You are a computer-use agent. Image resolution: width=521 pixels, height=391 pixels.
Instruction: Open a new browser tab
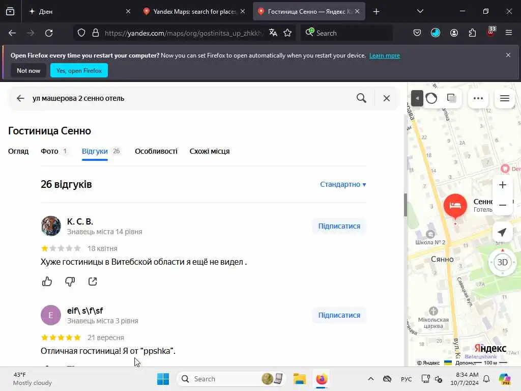coord(376,12)
